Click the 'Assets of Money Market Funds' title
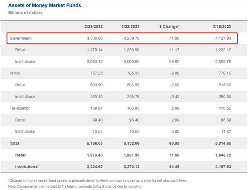This screenshot has height=190, width=248. (x=45, y=6)
